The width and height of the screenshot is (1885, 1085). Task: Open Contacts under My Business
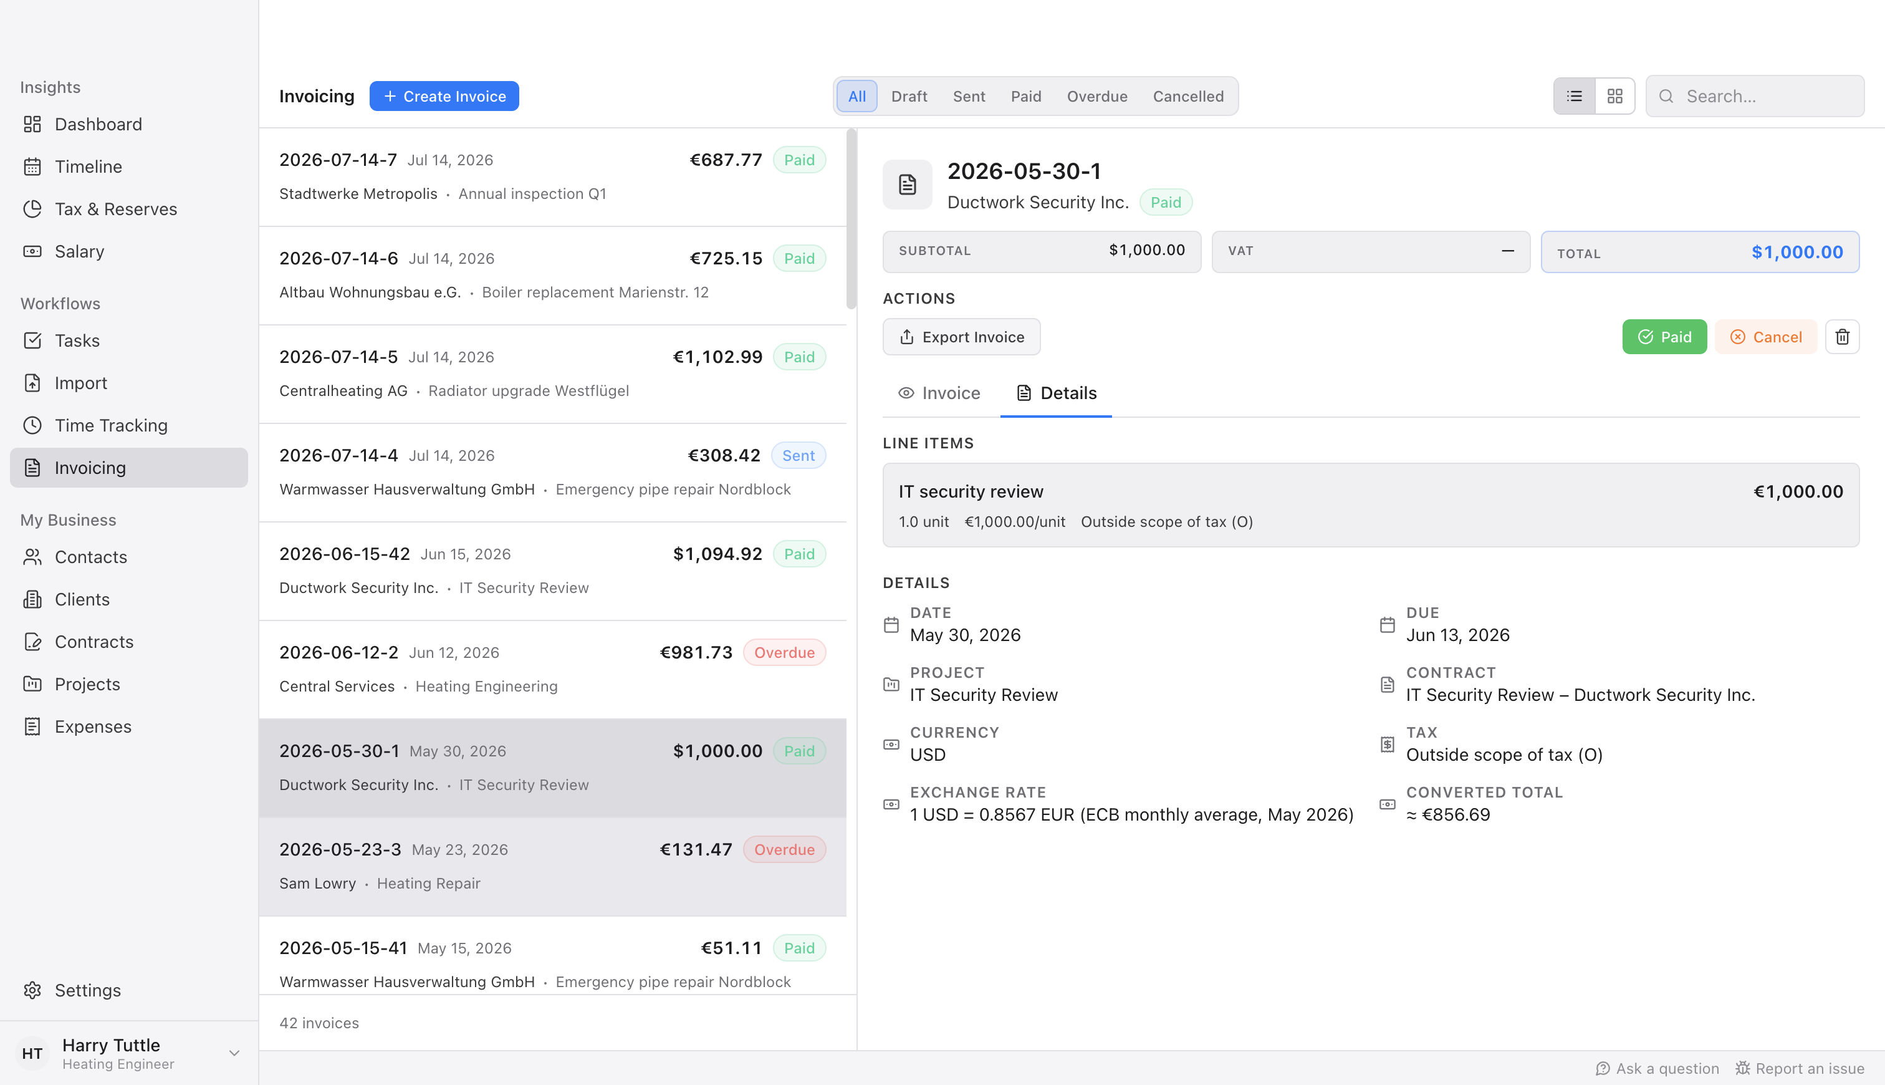point(128,557)
